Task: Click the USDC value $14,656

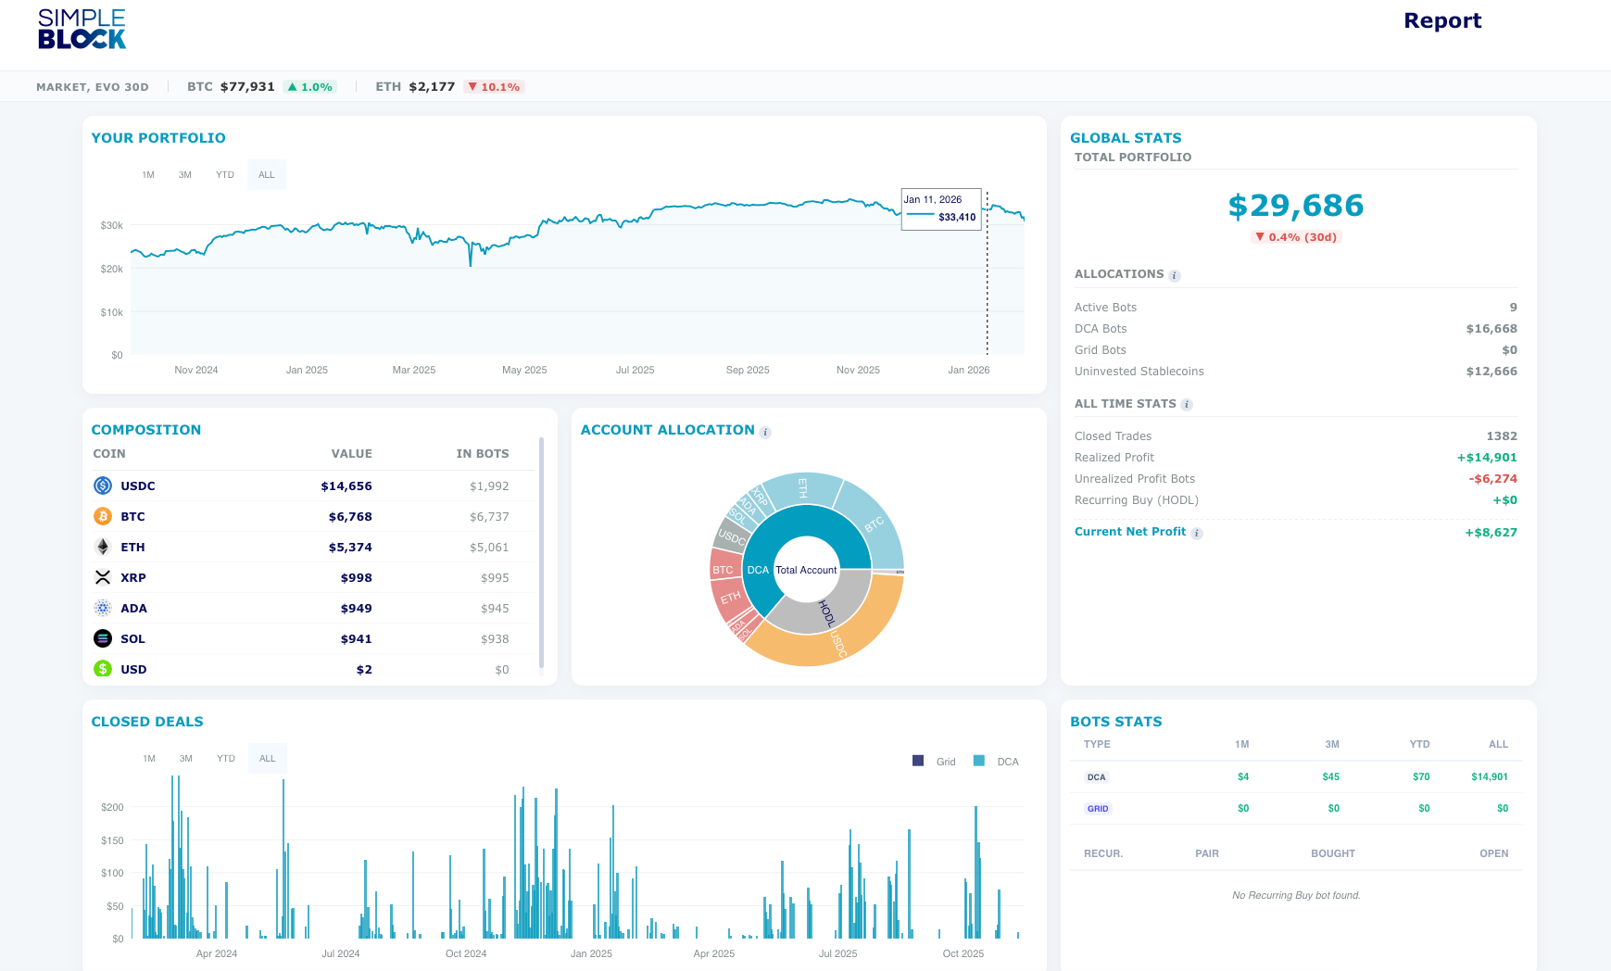Action: [346, 486]
